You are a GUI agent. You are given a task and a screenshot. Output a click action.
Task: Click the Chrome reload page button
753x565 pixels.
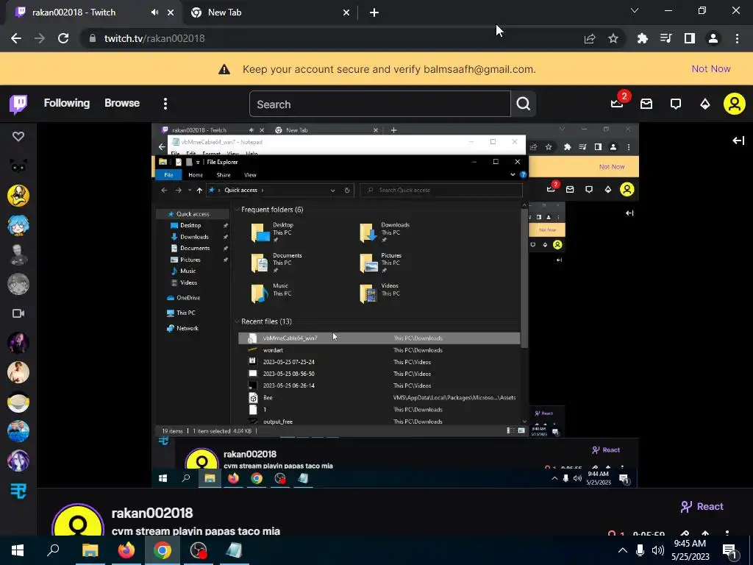tap(63, 38)
